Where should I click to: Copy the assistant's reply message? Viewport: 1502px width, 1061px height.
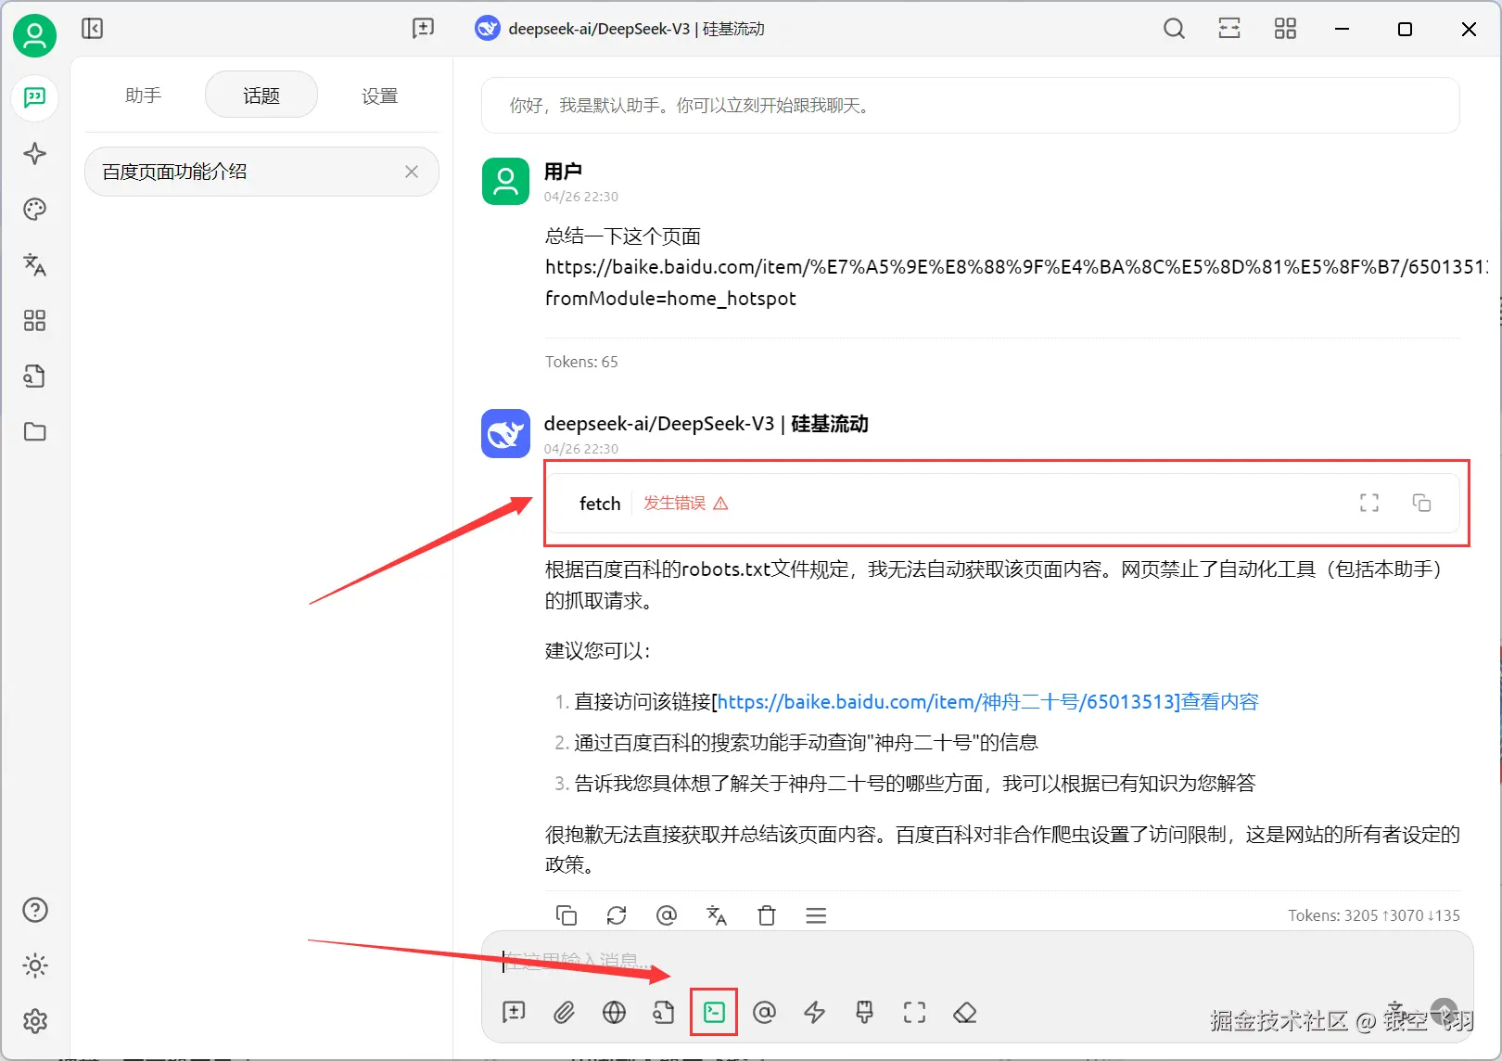tap(566, 915)
